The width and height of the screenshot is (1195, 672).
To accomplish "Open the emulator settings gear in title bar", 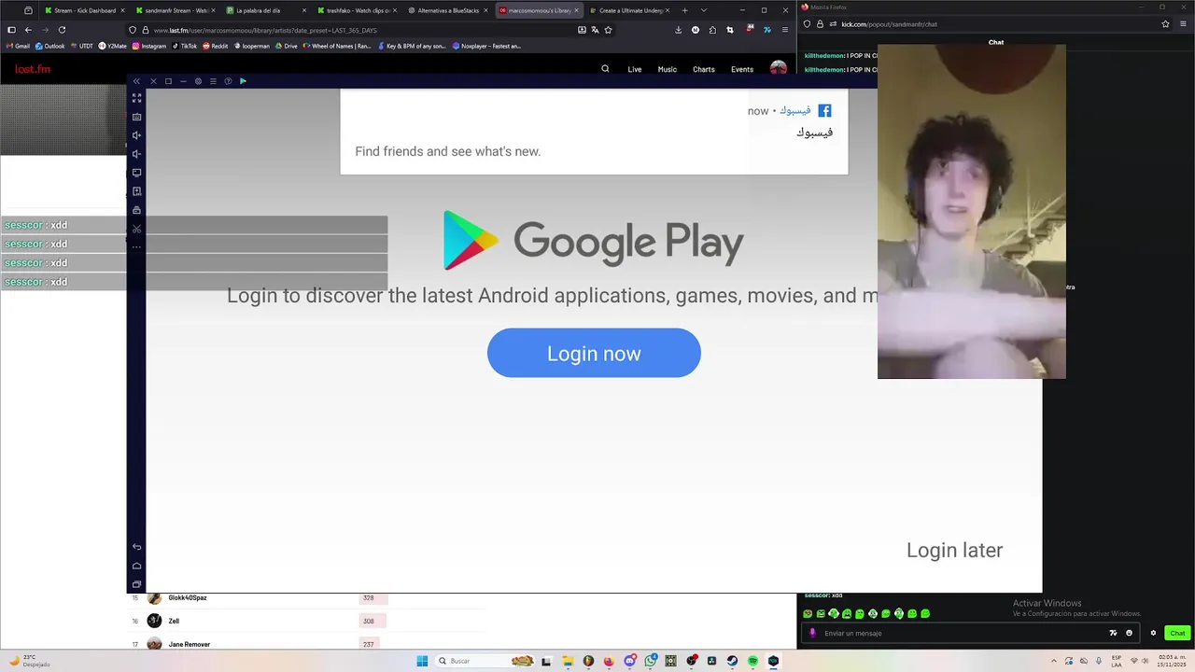I will click(x=198, y=81).
